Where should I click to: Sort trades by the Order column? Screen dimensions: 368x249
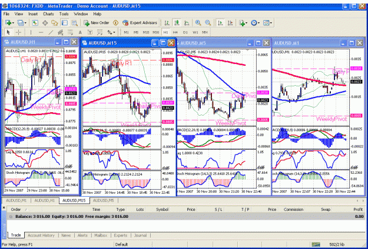pyautogui.click(x=16, y=210)
